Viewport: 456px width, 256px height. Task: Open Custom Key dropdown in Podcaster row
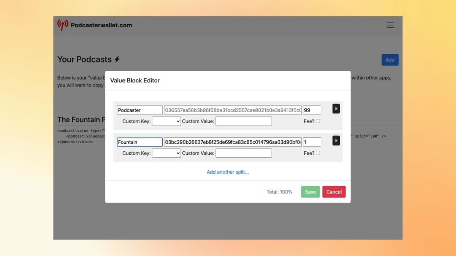166,121
